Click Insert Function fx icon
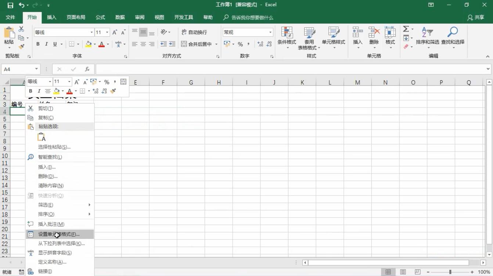The image size is (493, 276). 87,69
